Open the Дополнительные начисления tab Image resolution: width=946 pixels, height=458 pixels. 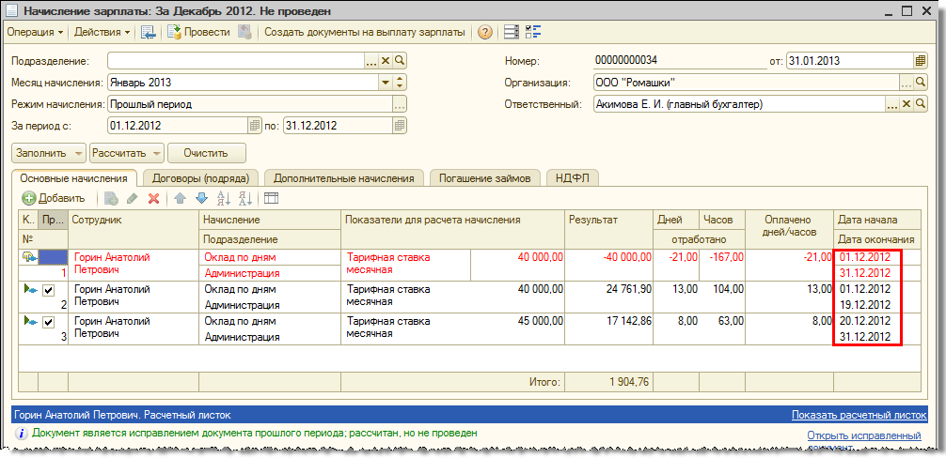pyautogui.click(x=344, y=178)
